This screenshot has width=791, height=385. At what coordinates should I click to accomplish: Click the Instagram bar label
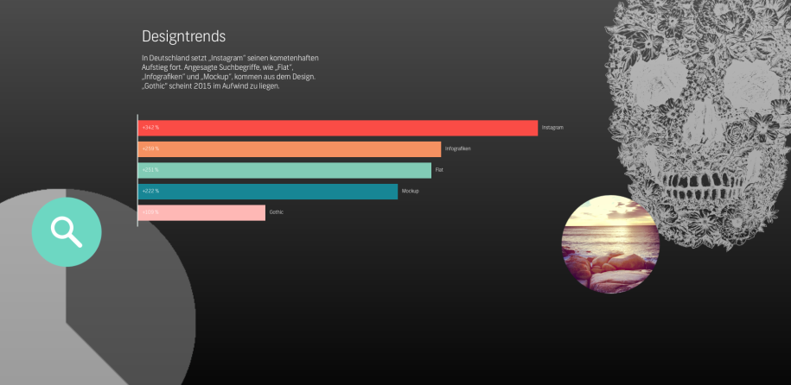(x=552, y=128)
